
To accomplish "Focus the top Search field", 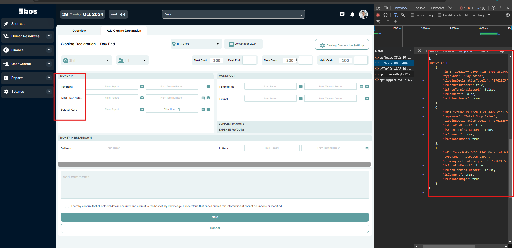I will 233,14.
